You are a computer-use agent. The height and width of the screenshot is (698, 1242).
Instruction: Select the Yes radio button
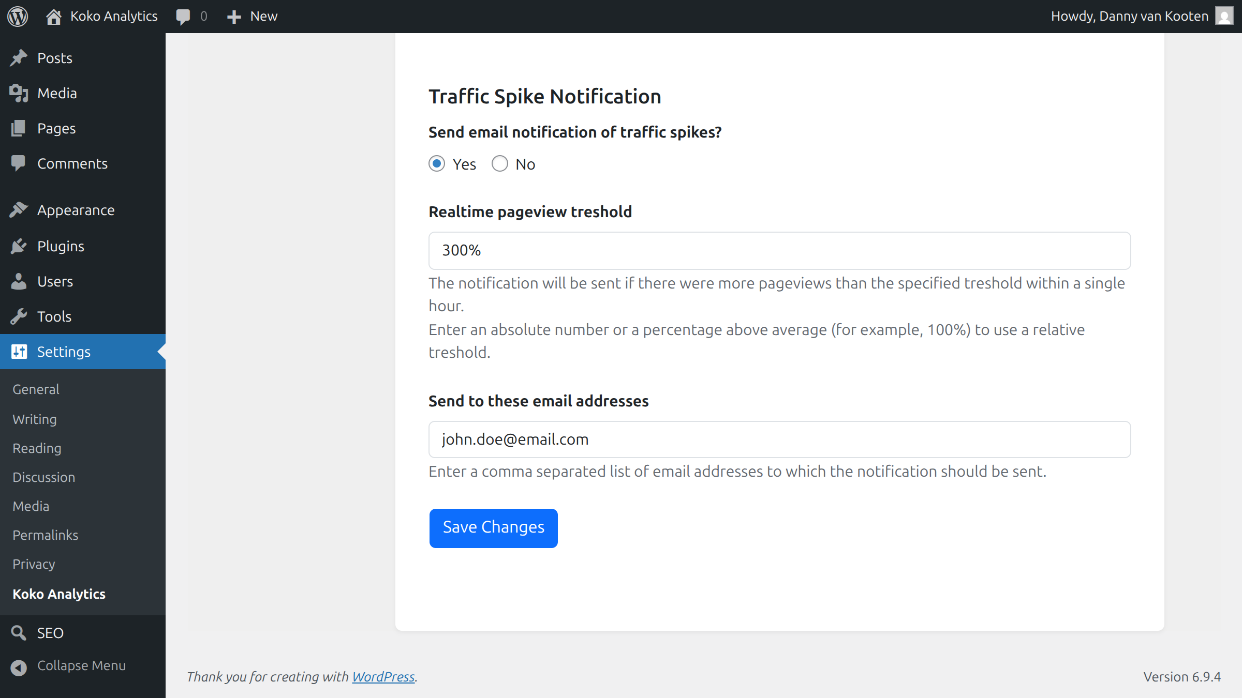(437, 164)
